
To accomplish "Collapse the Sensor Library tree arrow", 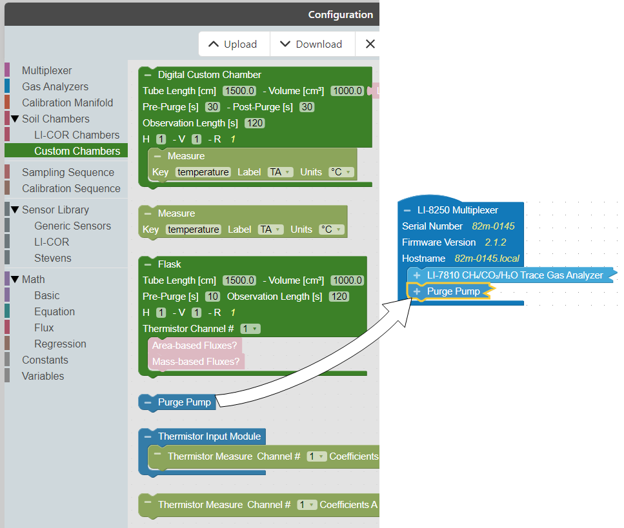I will 15,210.
